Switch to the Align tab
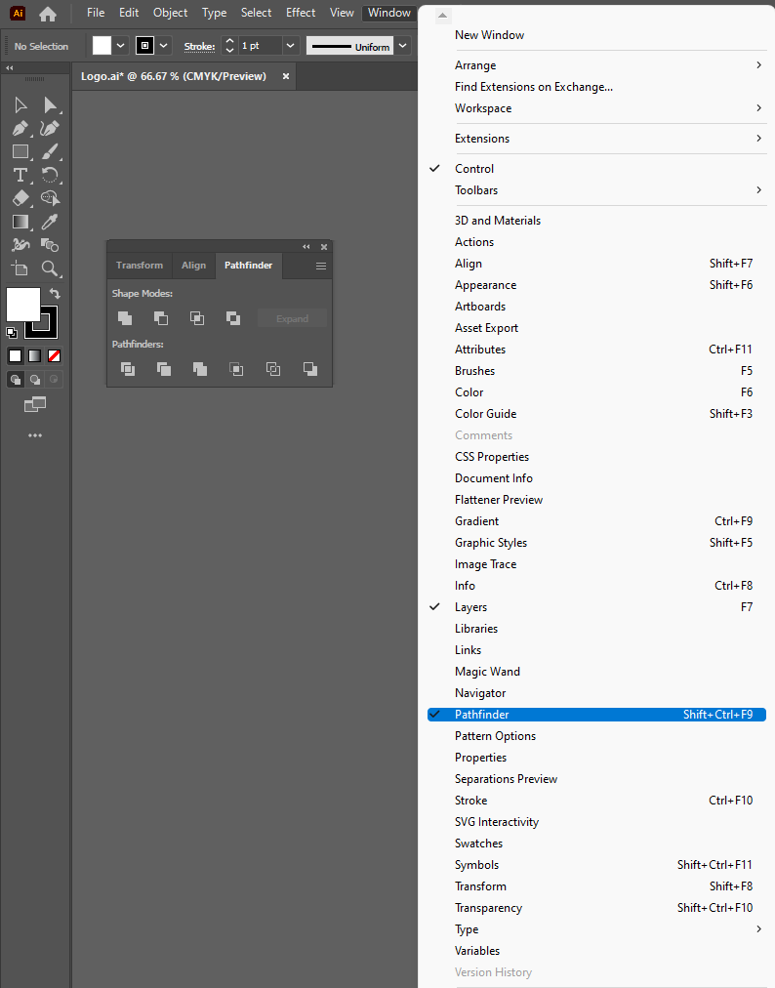Image resolution: width=775 pixels, height=988 pixels. tap(193, 266)
